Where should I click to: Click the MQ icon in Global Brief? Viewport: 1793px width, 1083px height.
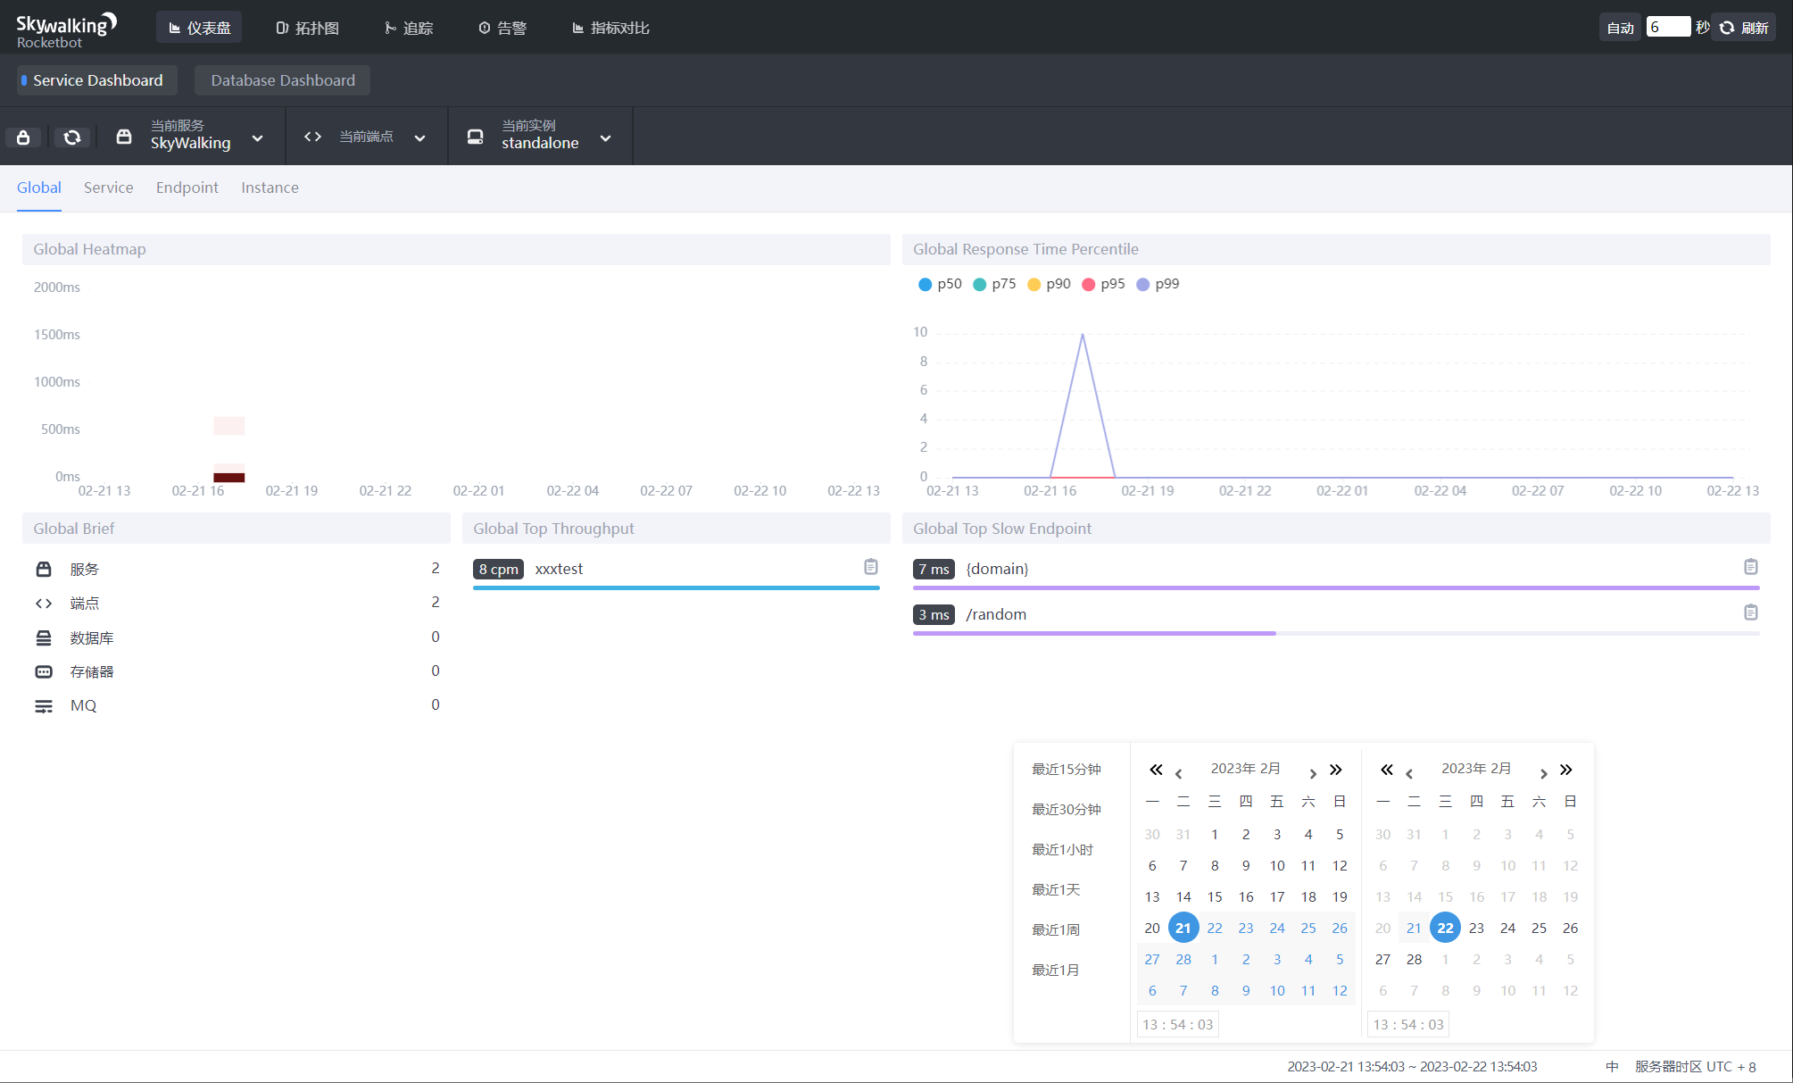tap(44, 706)
